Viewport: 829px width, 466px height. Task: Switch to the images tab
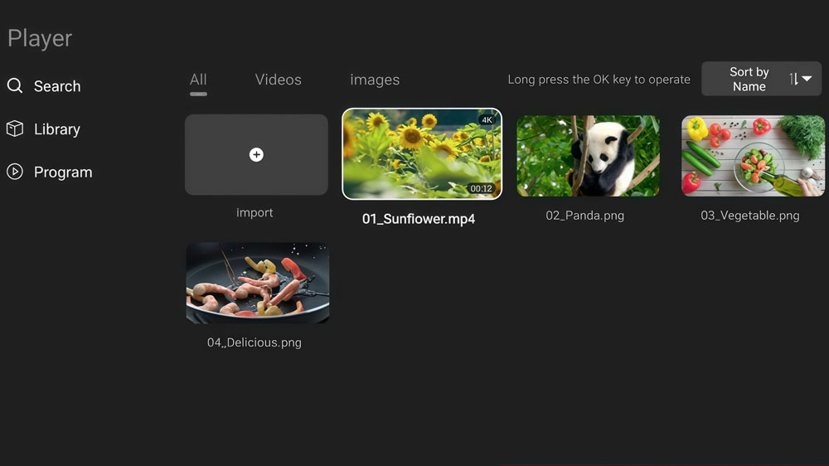[x=375, y=80]
